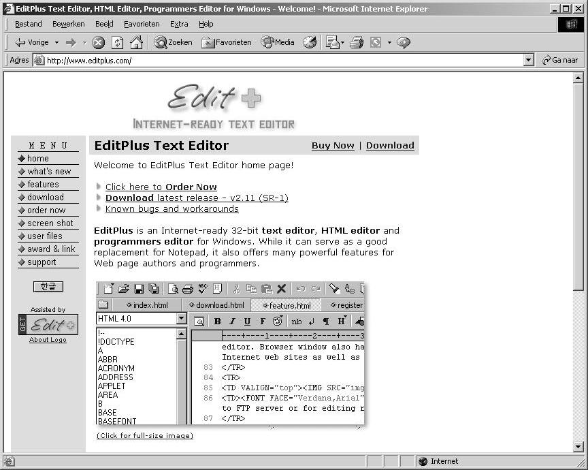Open the History icon in toolbar
The height and width of the screenshot is (470, 588).
coord(310,42)
